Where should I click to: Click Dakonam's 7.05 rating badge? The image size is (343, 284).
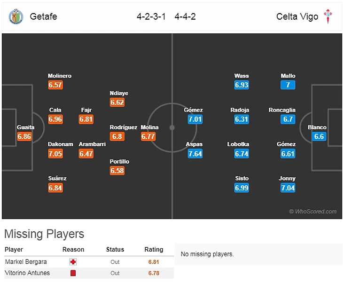click(x=55, y=154)
